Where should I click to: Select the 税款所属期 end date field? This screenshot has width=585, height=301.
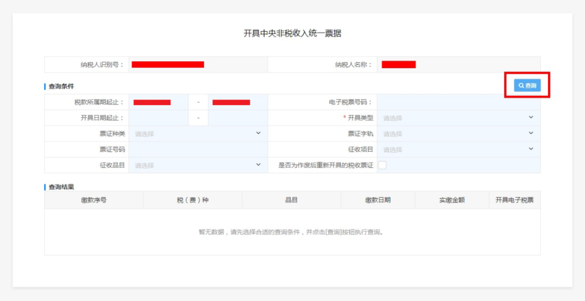pos(238,102)
